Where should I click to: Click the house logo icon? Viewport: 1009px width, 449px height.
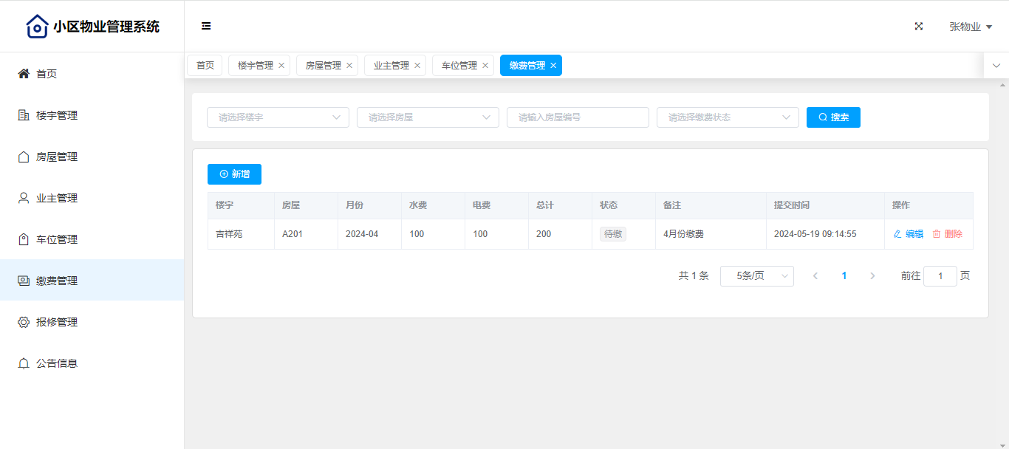click(x=37, y=27)
